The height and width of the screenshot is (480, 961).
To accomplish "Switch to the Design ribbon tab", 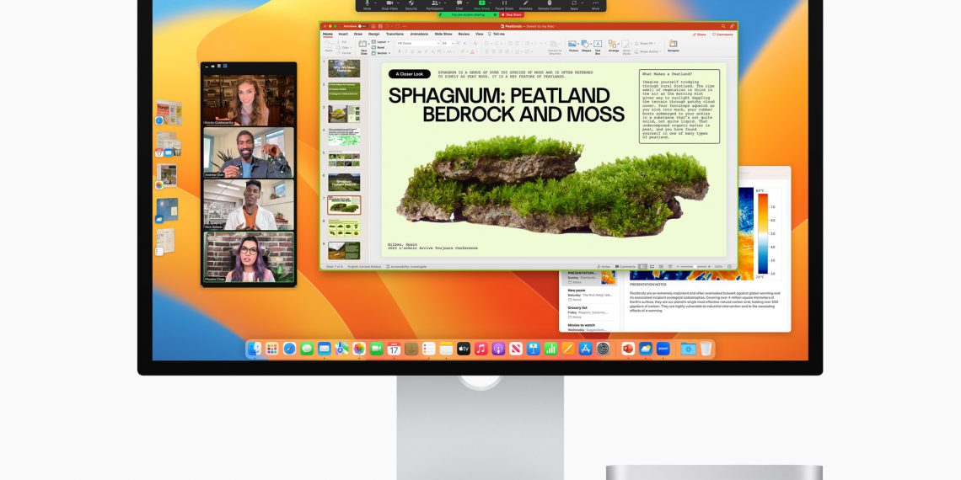I will tap(373, 35).
